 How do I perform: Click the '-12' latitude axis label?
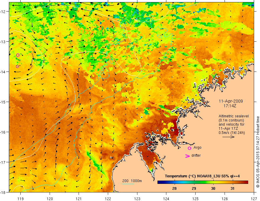click(x=3, y=12)
